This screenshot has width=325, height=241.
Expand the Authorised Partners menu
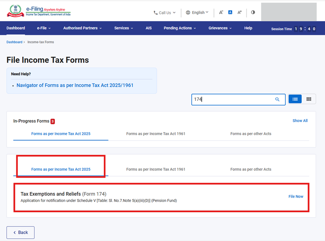pyautogui.click(x=83, y=28)
